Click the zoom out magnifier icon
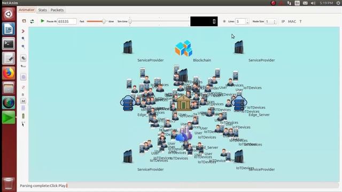The image size is (342, 192). pos(23,46)
